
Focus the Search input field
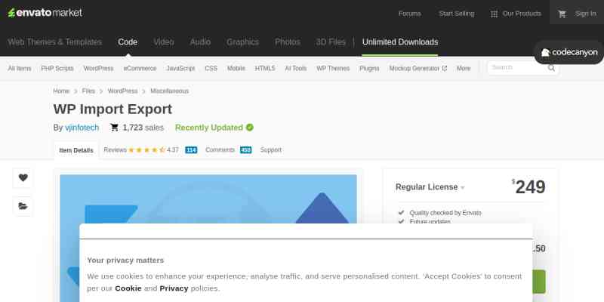[x=517, y=68]
